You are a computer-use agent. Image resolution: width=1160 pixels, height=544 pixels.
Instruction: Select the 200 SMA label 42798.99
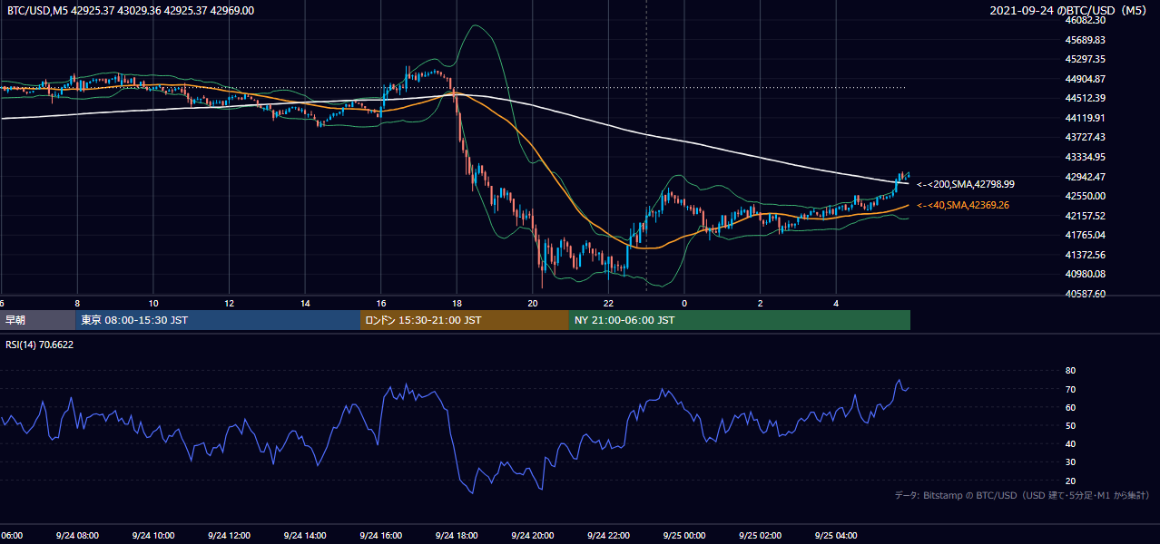click(966, 184)
